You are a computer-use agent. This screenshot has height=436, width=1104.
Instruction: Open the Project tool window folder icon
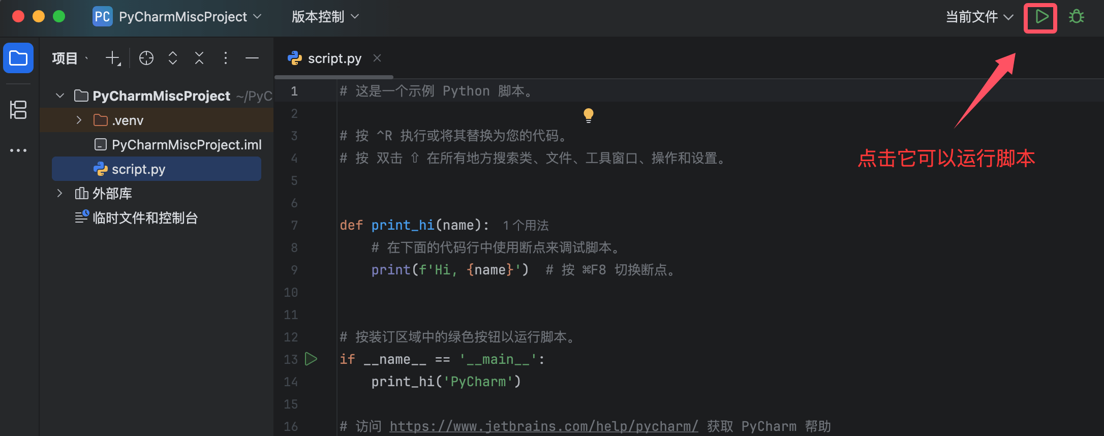18,58
